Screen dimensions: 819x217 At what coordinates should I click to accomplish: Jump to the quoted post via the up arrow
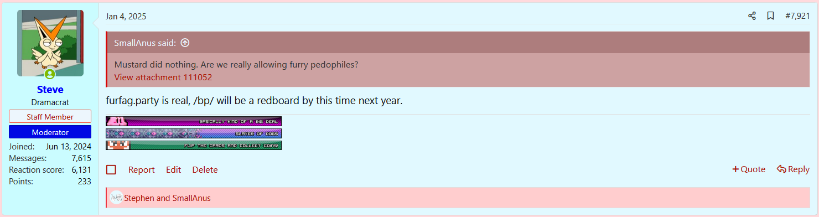185,43
